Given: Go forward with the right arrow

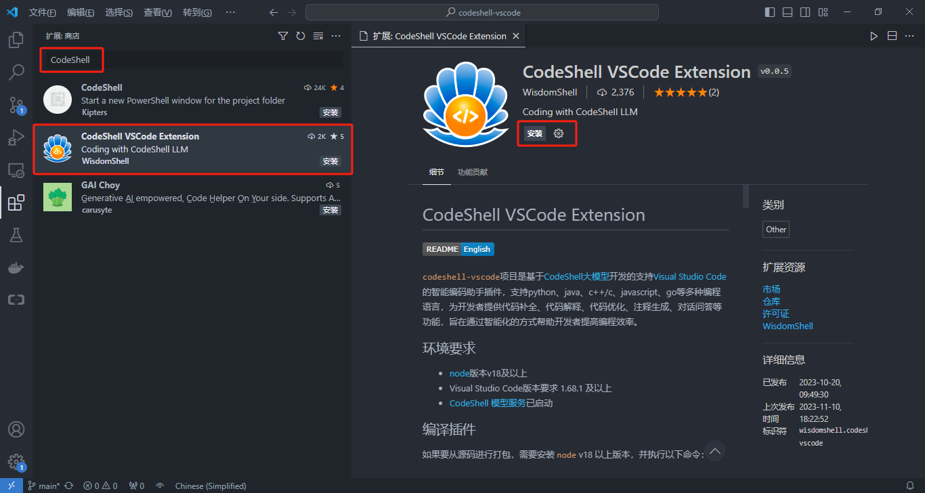Looking at the screenshot, I should [291, 12].
